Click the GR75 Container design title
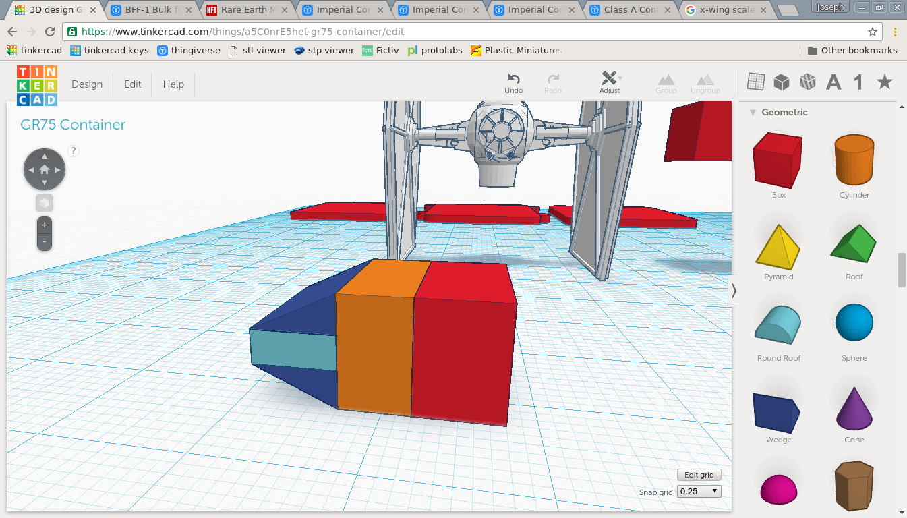The width and height of the screenshot is (907, 518). tap(73, 125)
